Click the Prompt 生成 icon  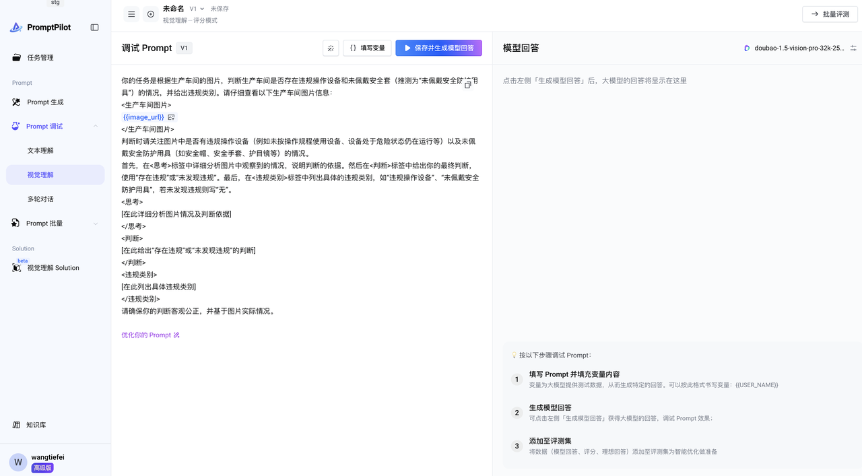[x=16, y=102]
